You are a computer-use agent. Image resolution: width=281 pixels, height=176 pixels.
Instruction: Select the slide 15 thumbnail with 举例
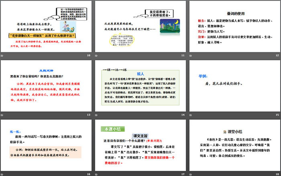(x=235, y=86)
